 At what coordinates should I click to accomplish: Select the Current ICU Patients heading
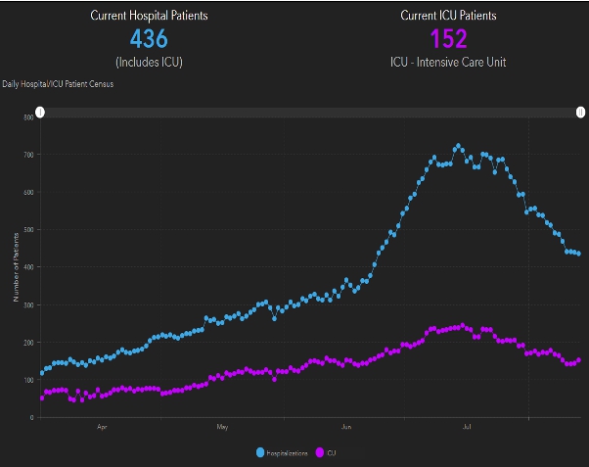(448, 16)
